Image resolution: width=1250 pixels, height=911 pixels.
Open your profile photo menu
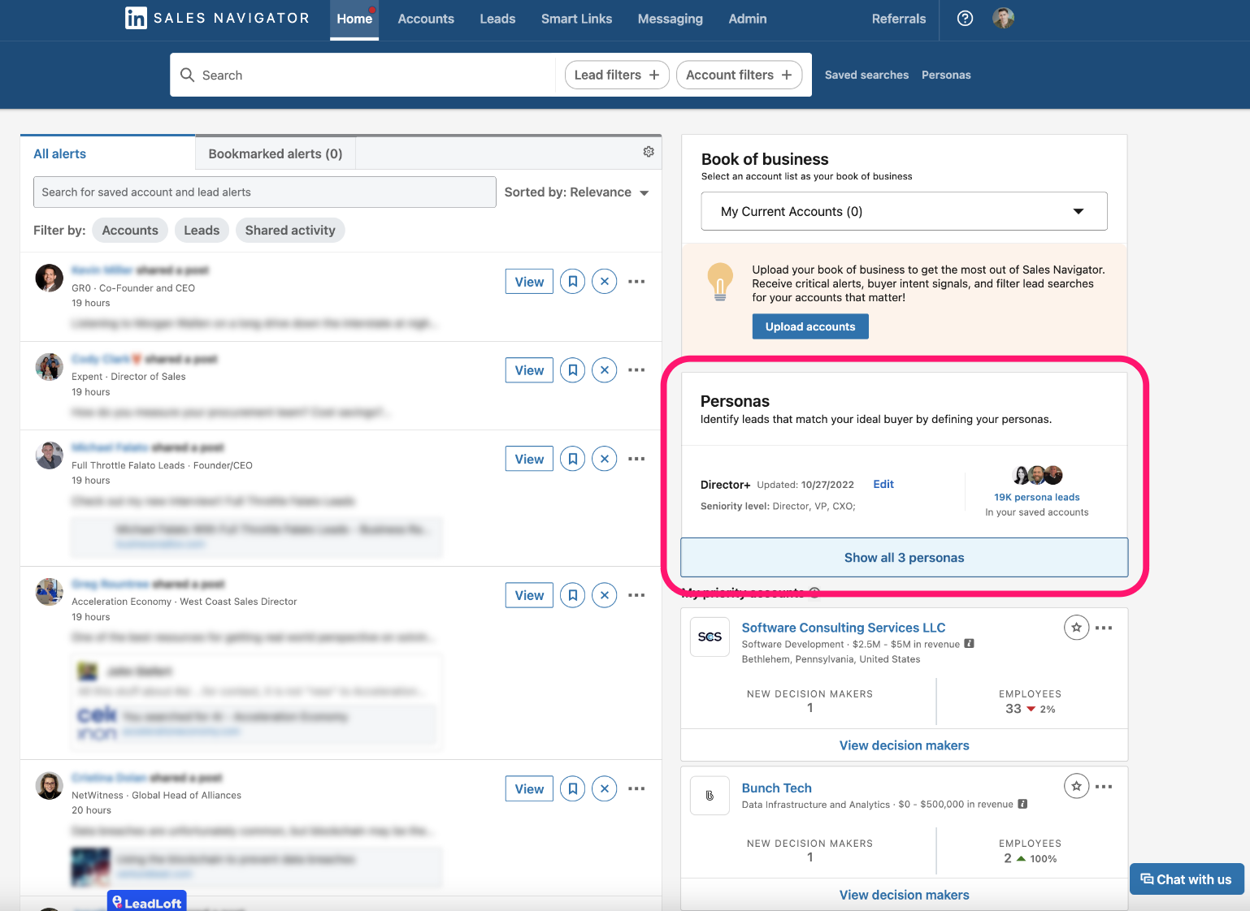1003,18
